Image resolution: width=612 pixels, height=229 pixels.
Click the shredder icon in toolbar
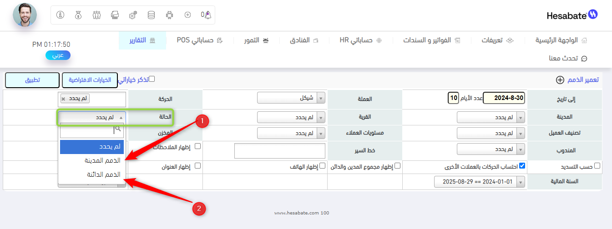[115, 15]
